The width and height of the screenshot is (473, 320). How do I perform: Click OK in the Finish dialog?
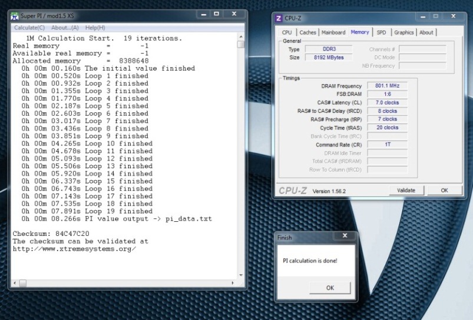click(x=330, y=288)
